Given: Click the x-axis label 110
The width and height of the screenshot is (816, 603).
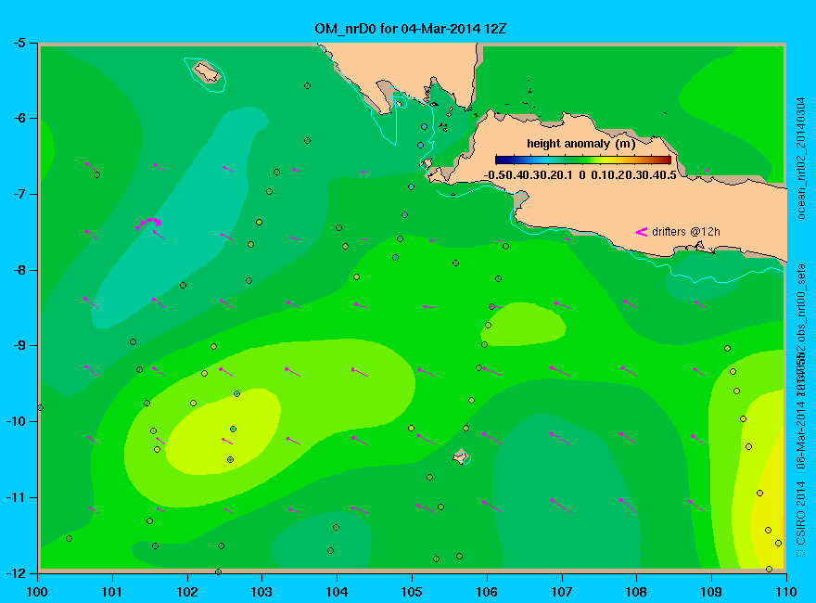Looking at the screenshot, I should pos(785,592).
